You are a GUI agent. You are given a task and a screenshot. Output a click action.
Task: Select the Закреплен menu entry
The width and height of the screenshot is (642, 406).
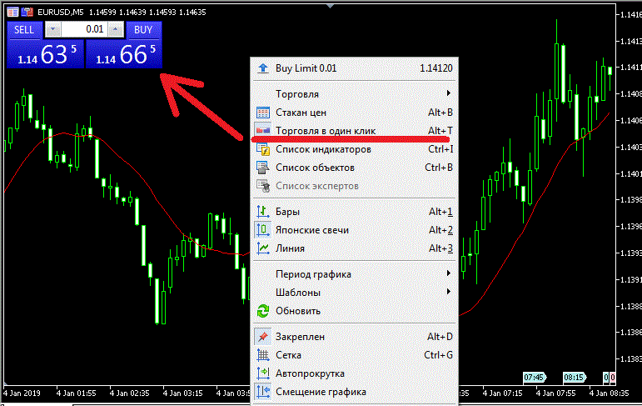tap(300, 337)
